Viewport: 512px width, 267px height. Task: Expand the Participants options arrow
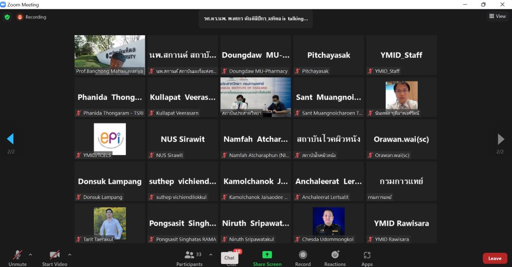pos(210,254)
